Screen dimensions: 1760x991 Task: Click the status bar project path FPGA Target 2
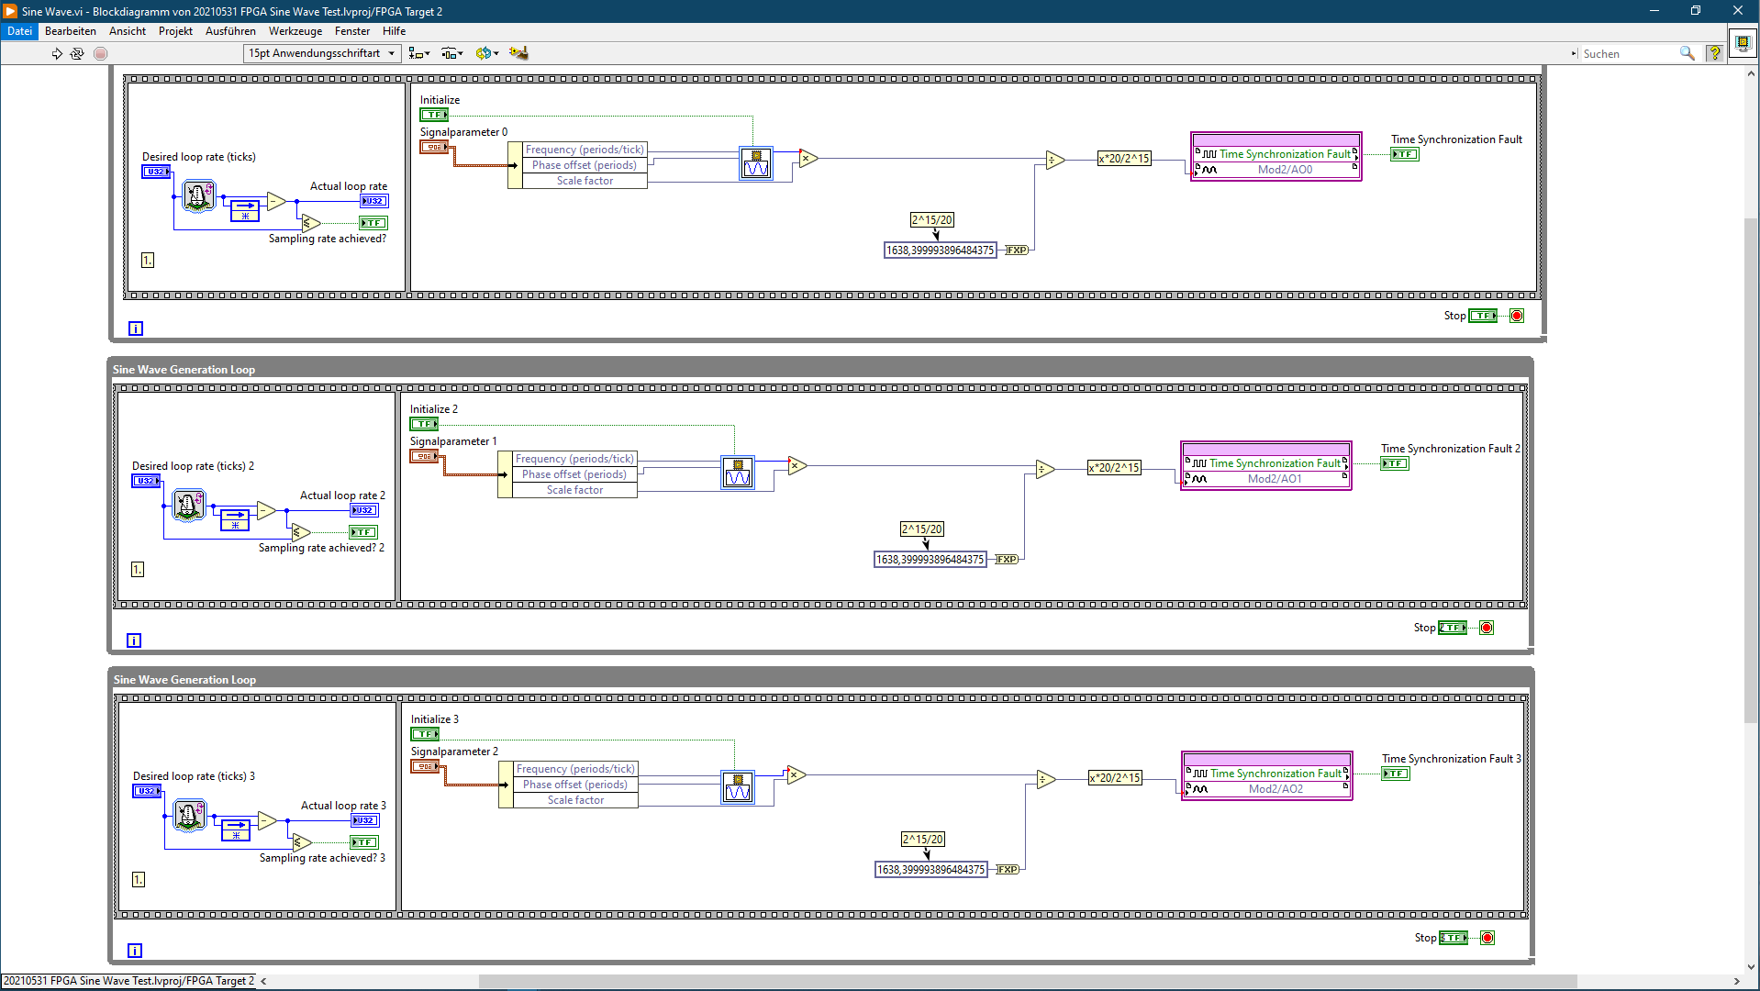128,981
